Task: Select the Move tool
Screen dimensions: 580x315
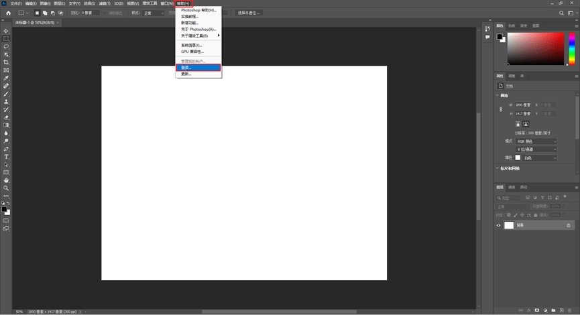Action: [x=6, y=31]
